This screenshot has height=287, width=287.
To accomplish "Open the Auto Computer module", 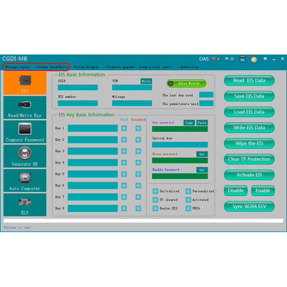I will (25, 180).
